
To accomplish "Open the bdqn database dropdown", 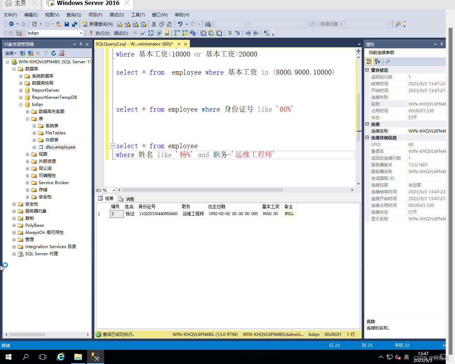I will tap(81, 33).
